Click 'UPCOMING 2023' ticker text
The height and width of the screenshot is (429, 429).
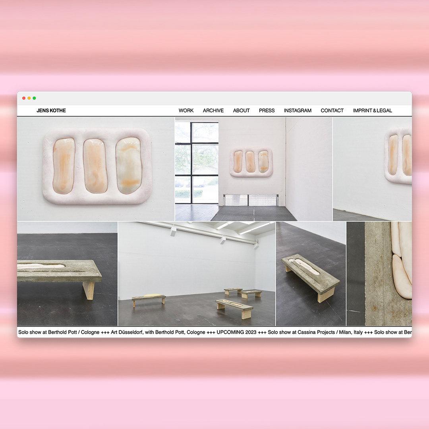pos(236,332)
